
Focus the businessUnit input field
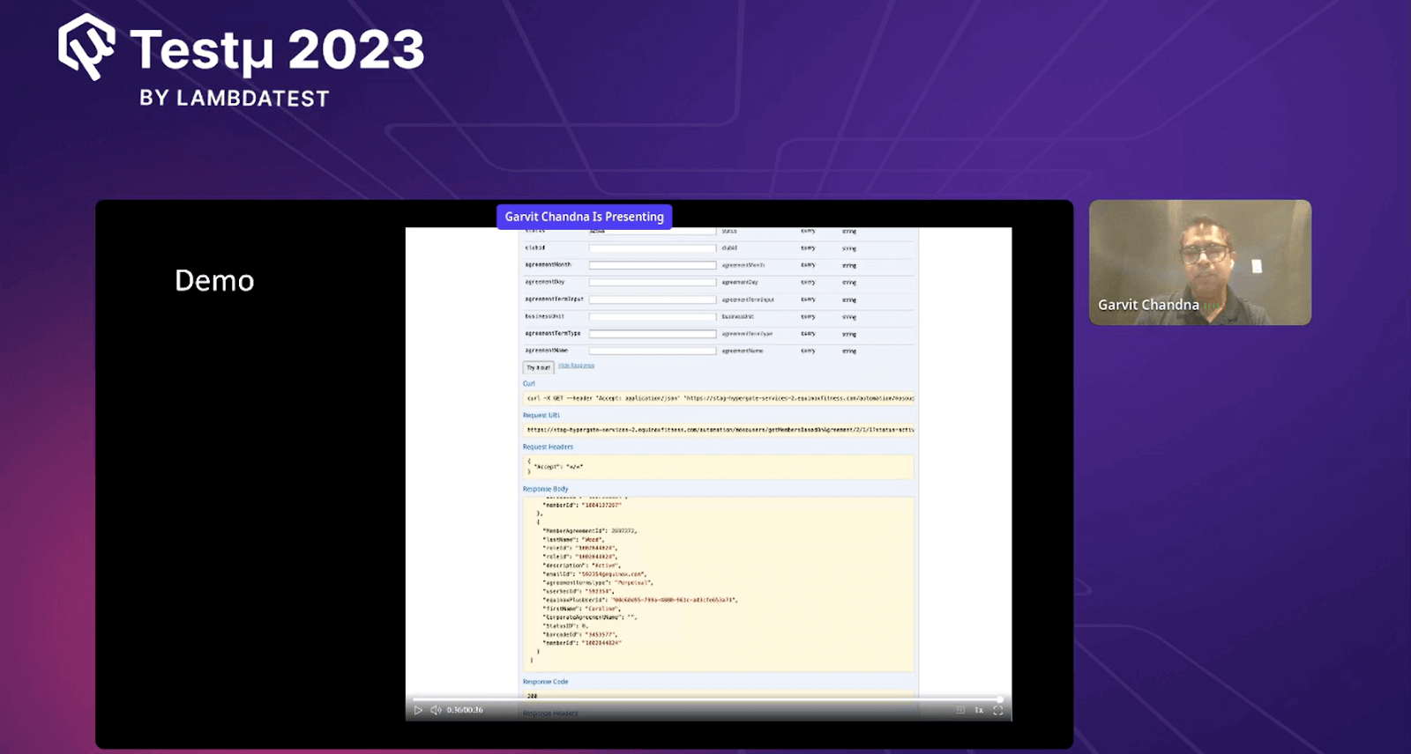coord(653,316)
